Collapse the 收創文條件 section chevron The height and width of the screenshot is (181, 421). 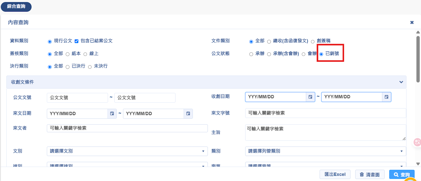[x=401, y=82]
